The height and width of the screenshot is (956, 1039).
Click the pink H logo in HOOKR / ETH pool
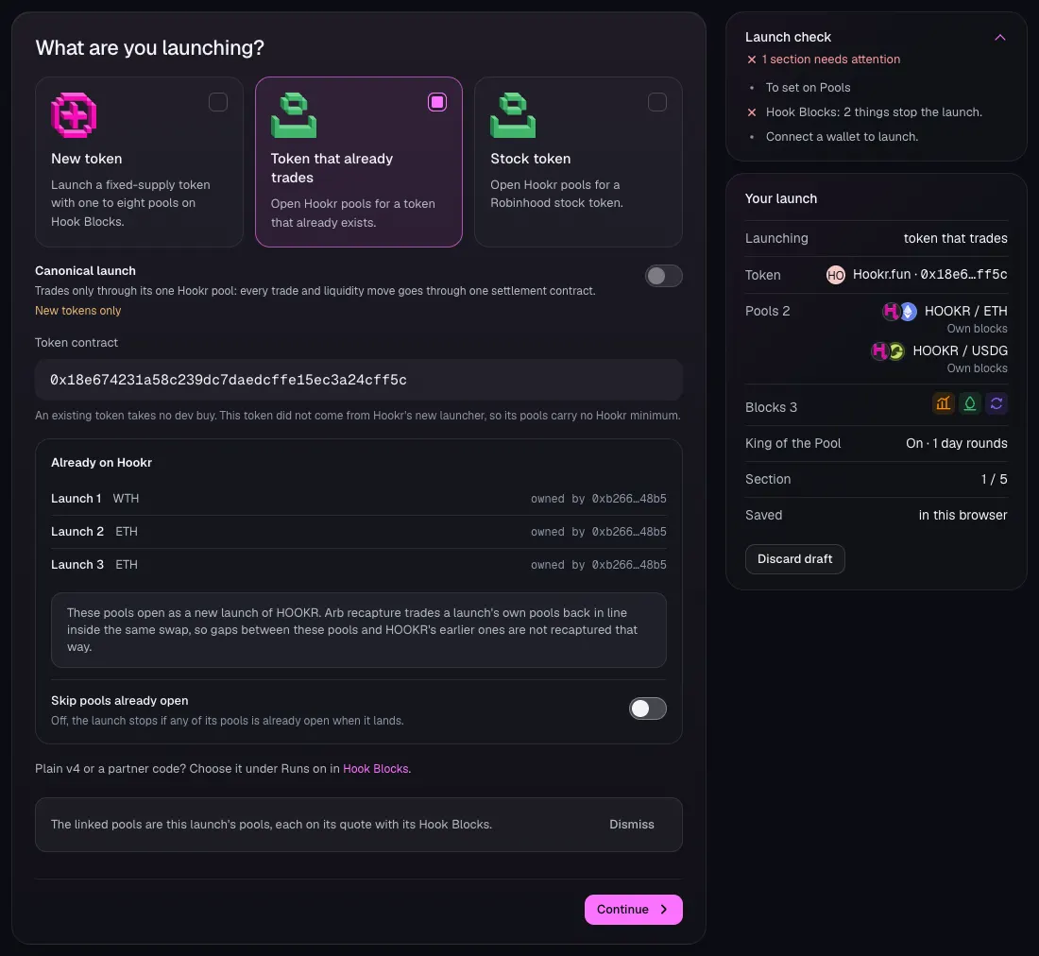(x=892, y=312)
